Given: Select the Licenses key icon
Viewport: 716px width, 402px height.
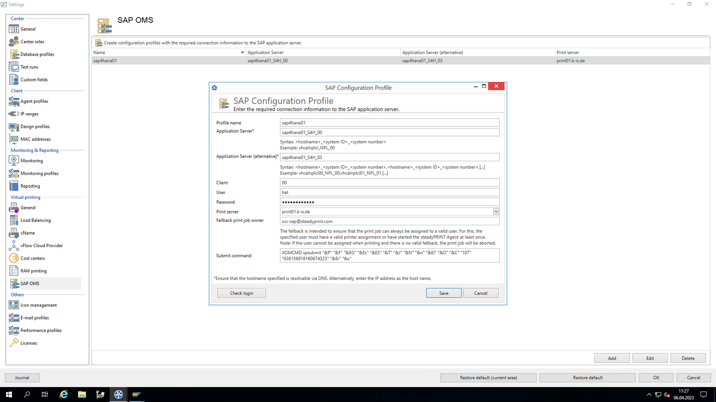Looking at the screenshot, I should (x=14, y=343).
